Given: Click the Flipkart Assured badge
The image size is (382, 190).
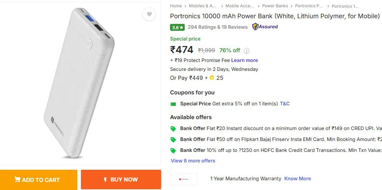Looking at the screenshot, I should pos(265,27).
